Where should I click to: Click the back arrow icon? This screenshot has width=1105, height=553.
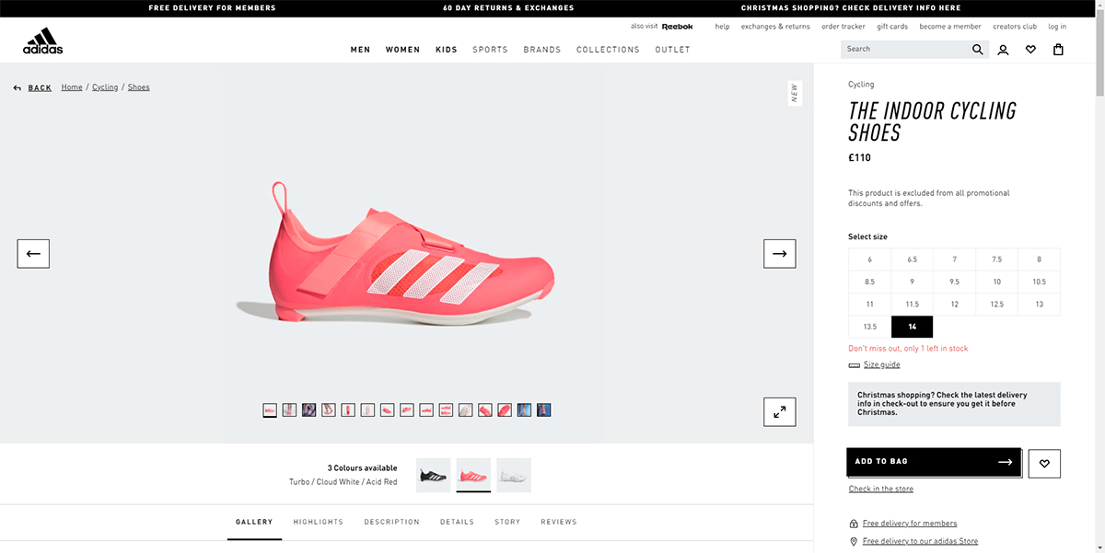(17, 88)
